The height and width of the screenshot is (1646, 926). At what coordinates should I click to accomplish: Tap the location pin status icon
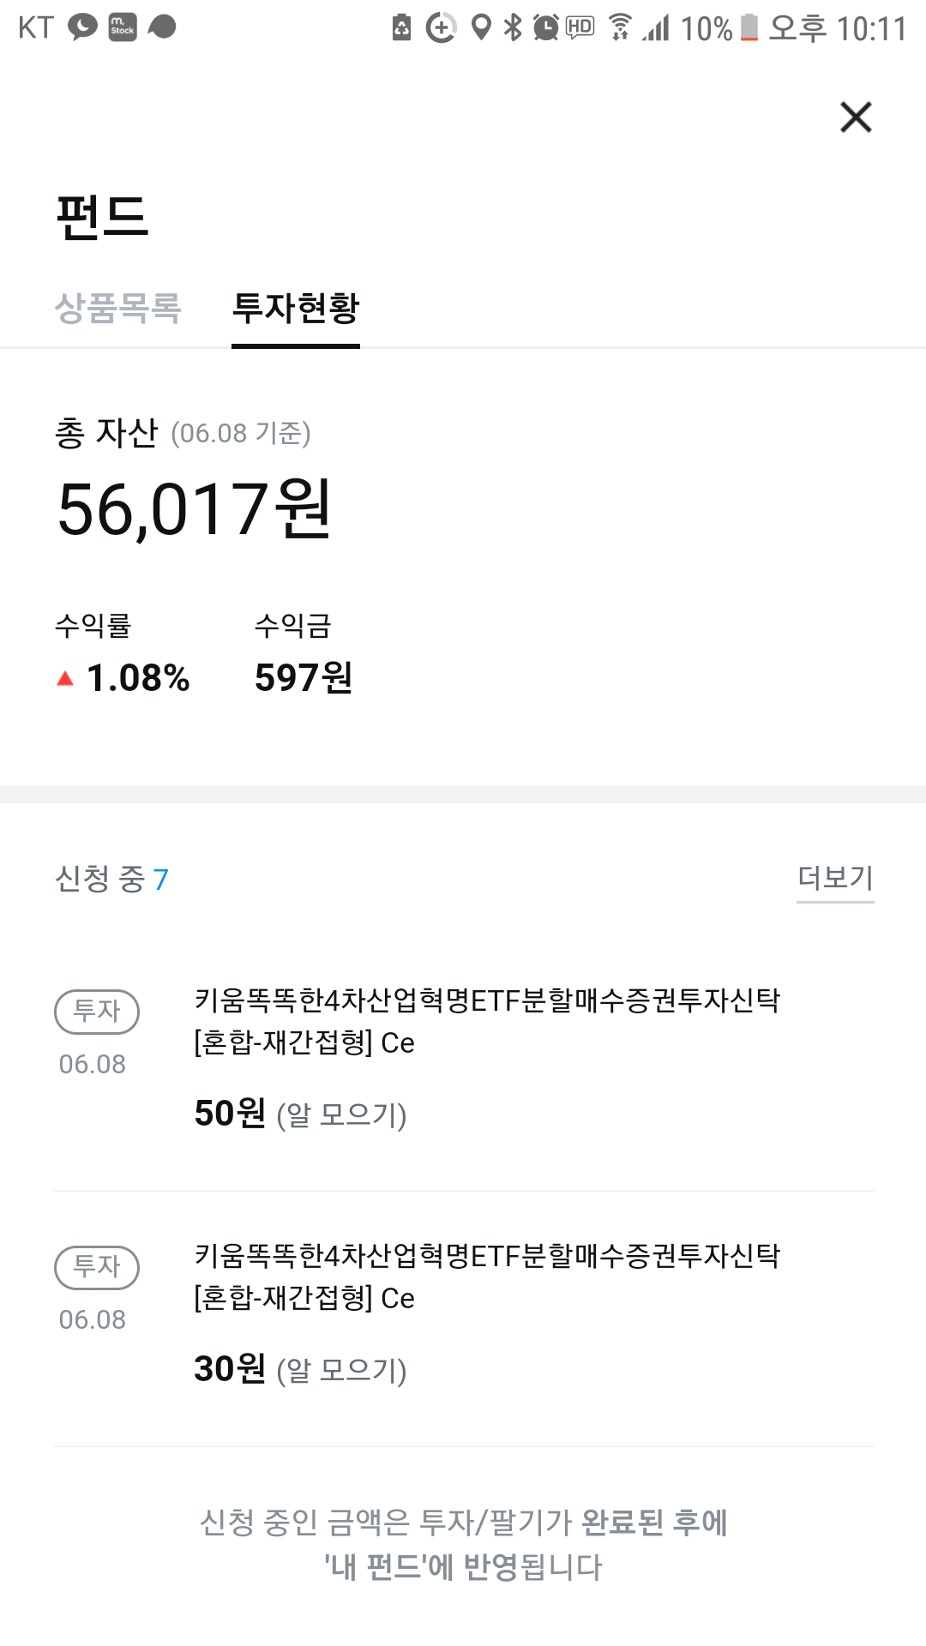482,27
